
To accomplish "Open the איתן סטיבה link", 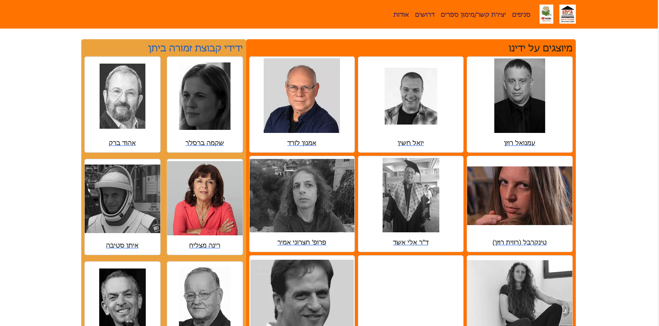I will pyautogui.click(x=122, y=245).
